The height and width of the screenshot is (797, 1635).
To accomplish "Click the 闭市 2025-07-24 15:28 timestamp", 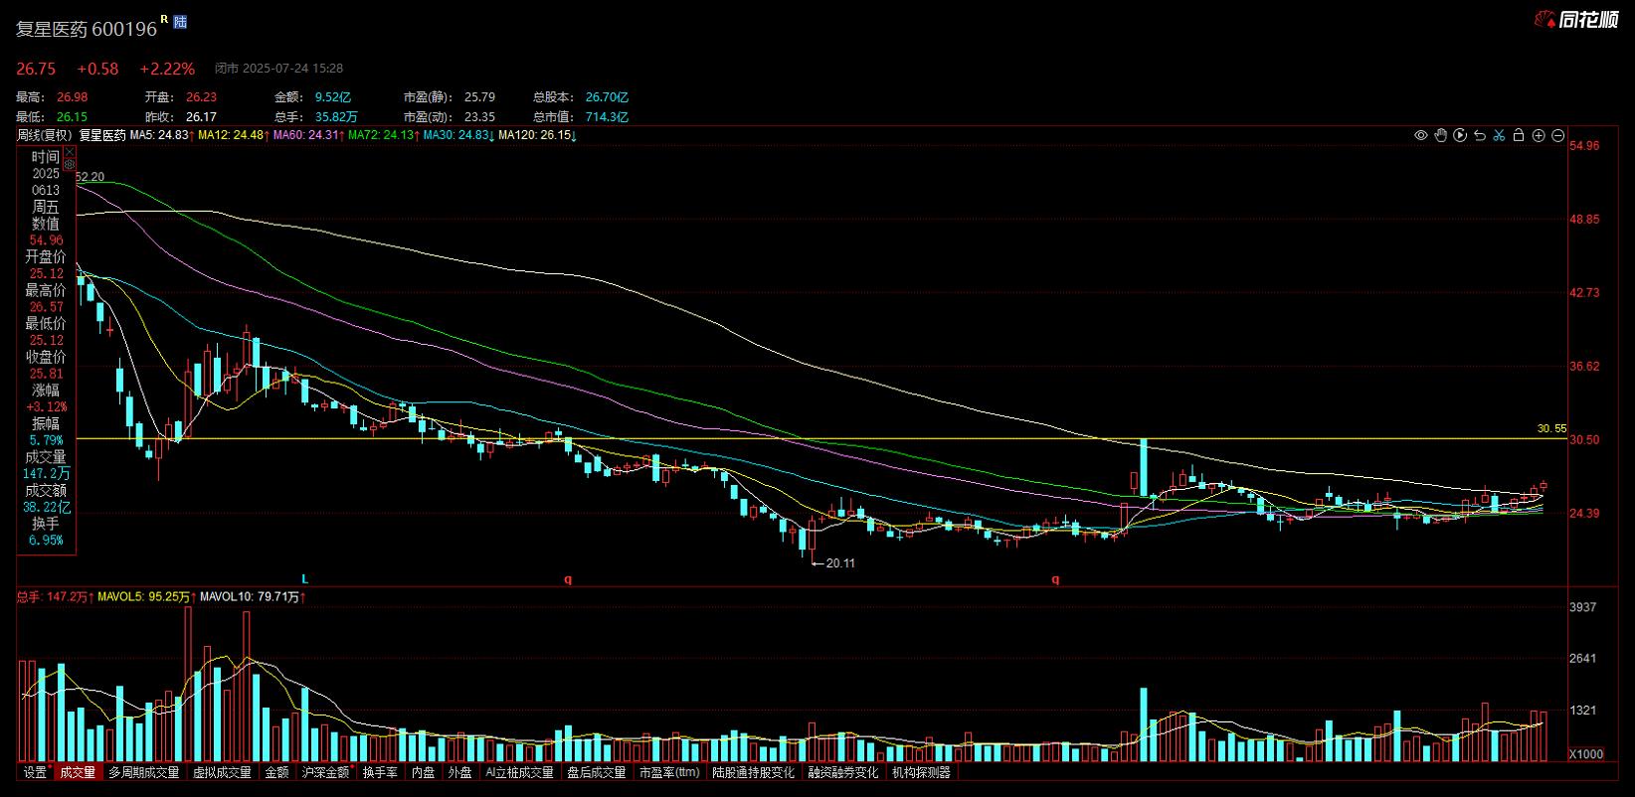I will coord(279,69).
